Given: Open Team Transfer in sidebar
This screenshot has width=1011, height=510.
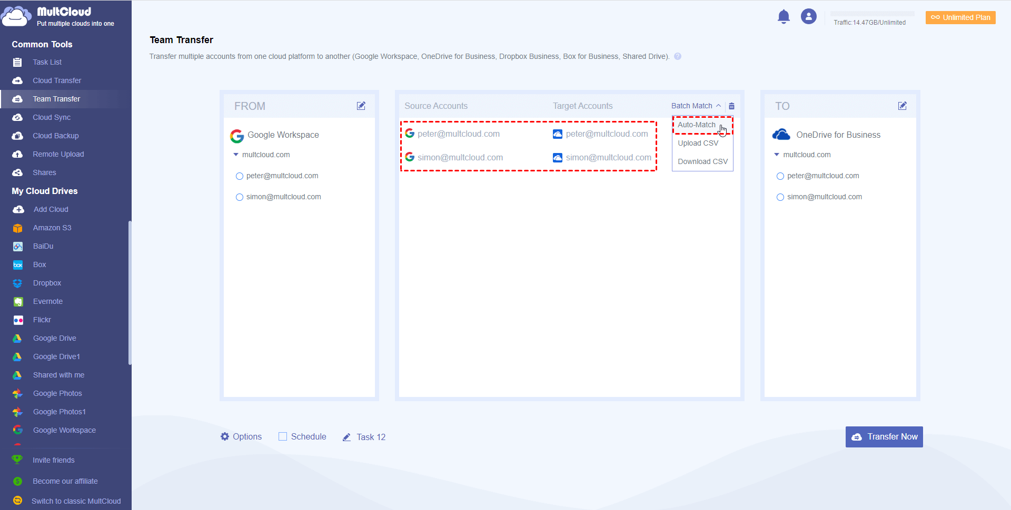Looking at the screenshot, I should click(x=66, y=99).
